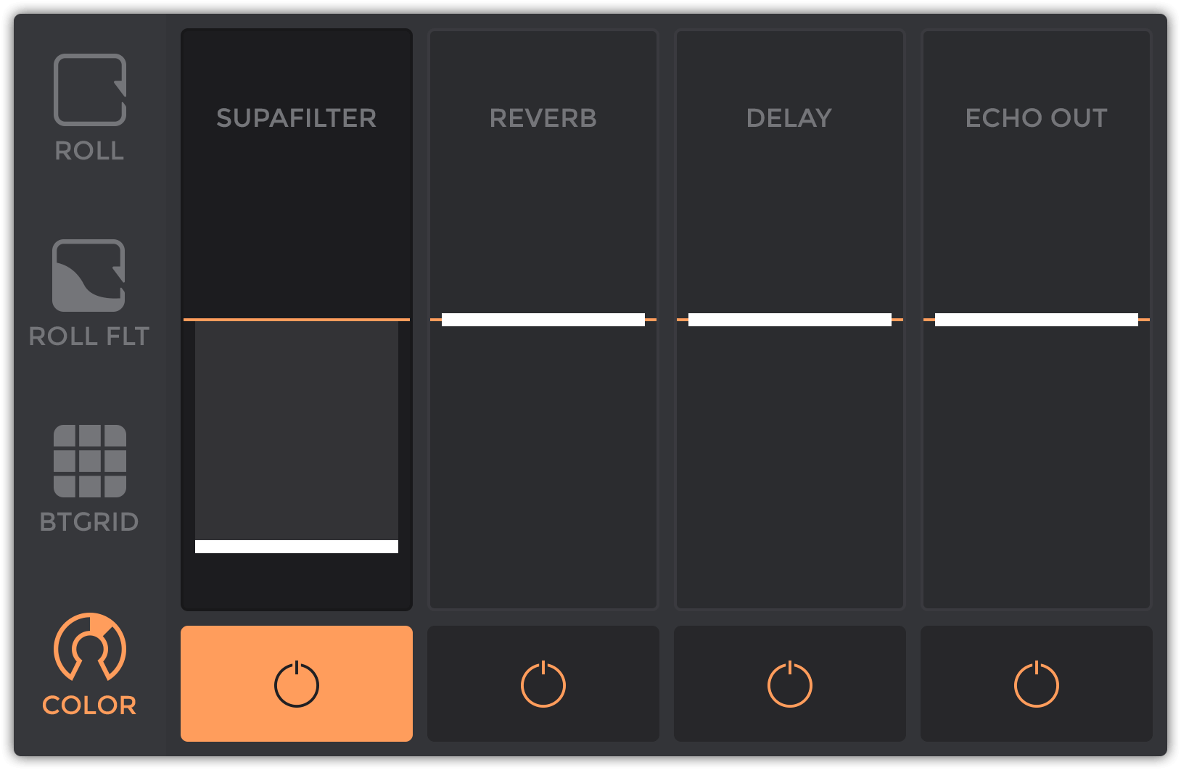Select the COLOR mode icon

(x=90, y=647)
